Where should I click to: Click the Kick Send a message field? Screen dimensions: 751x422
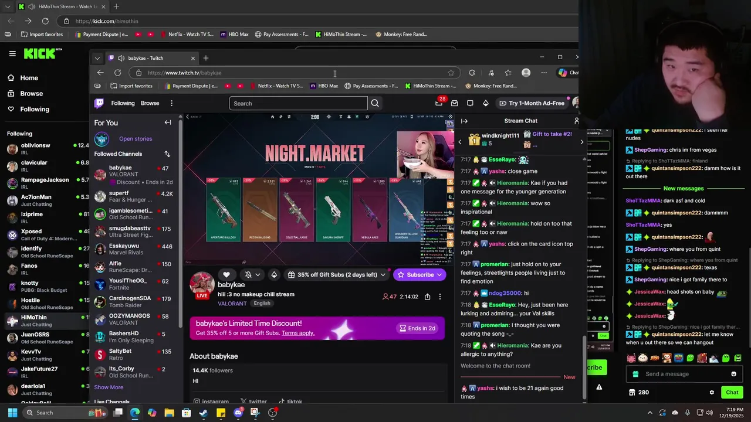coord(685,374)
